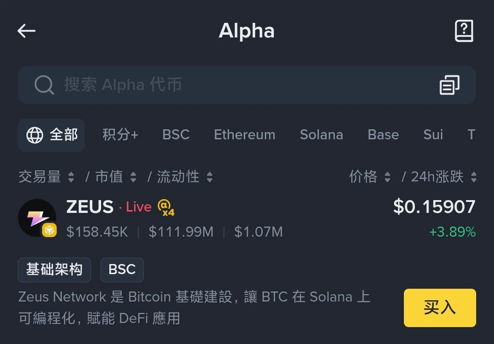
Task: Switch to the Ethereum chain tab
Action: tap(244, 135)
